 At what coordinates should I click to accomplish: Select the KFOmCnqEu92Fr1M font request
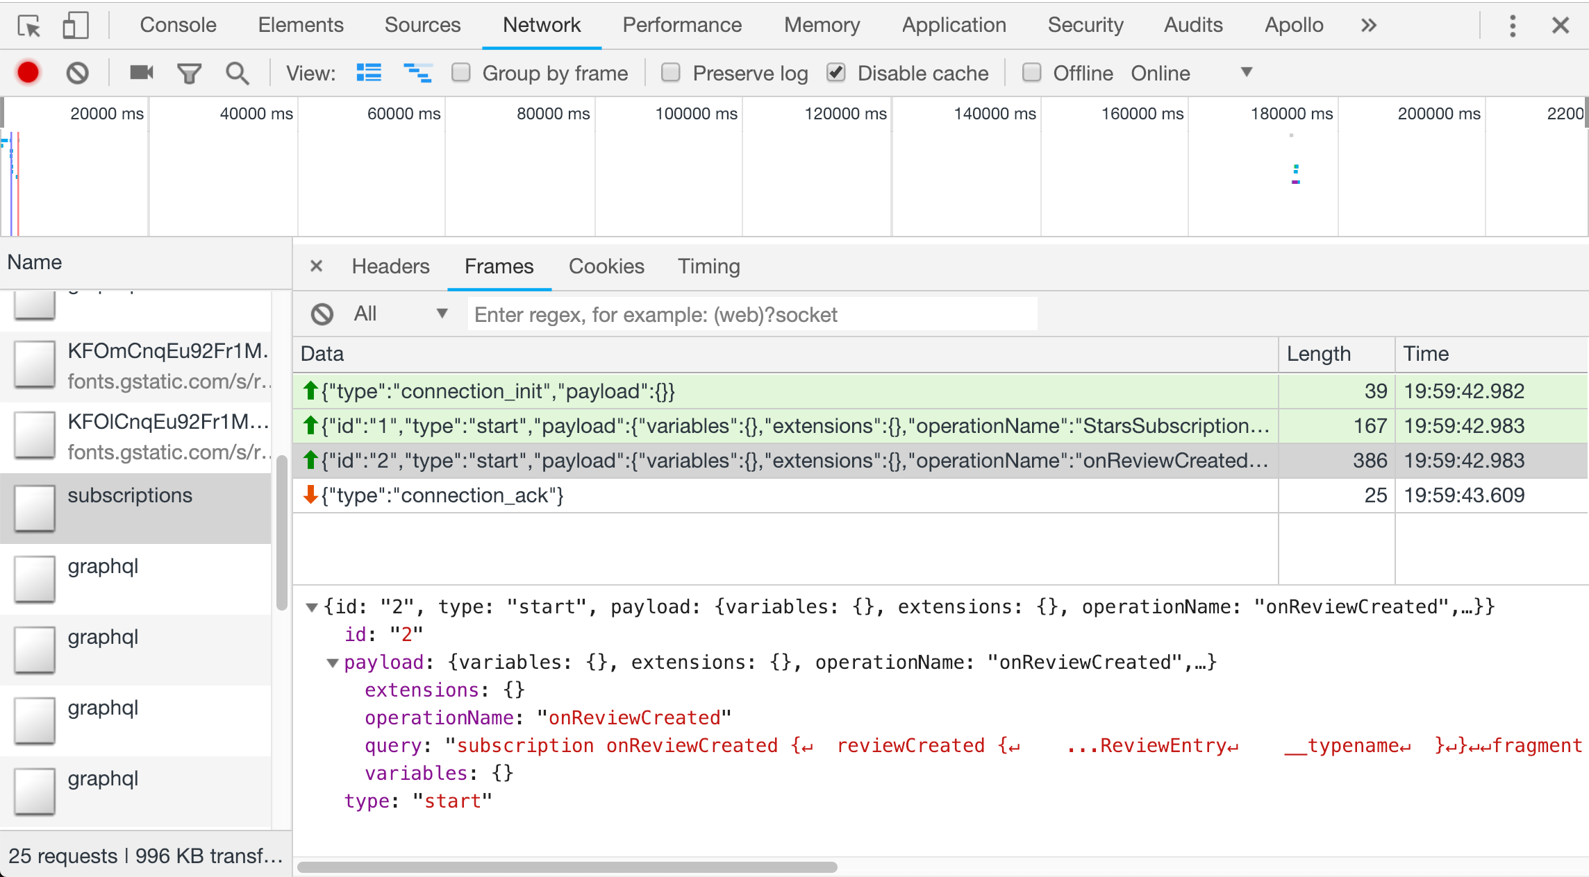[136, 366]
